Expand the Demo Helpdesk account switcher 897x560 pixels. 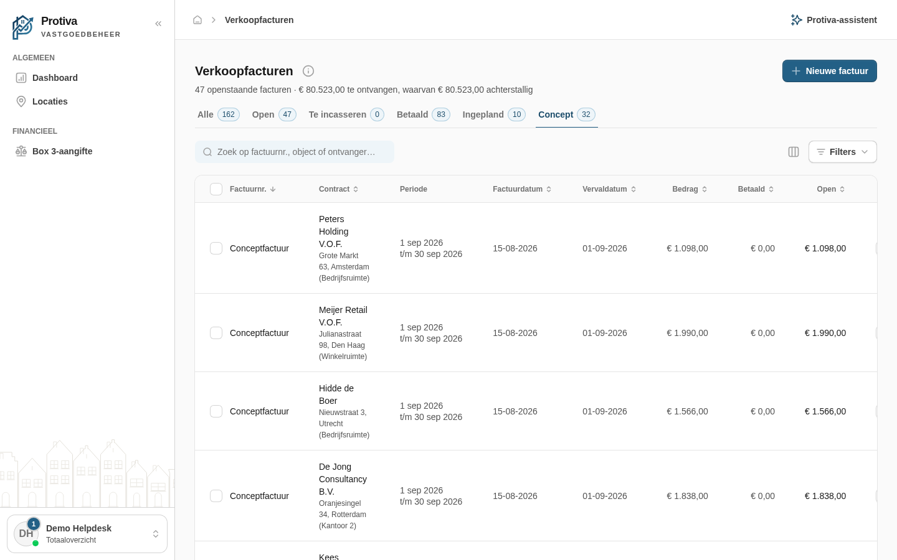pyautogui.click(x=87, y=534)
